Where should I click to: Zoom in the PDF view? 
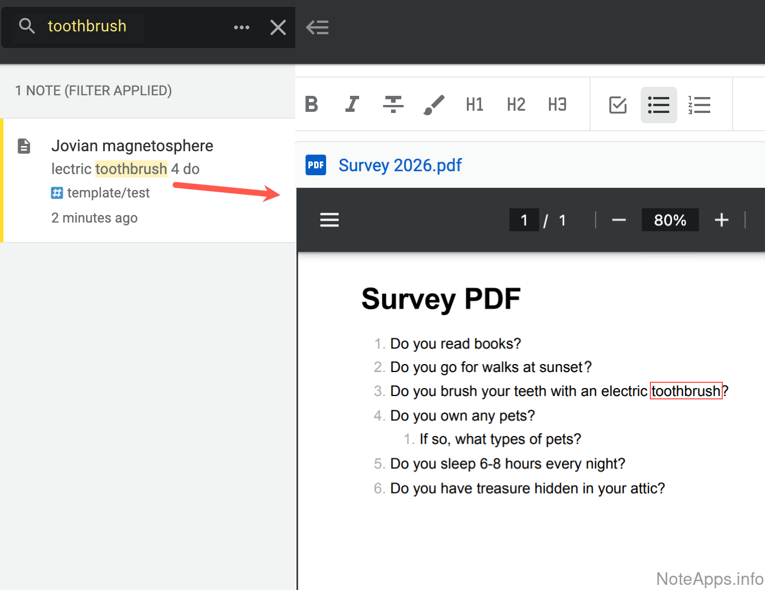(722, 220)
